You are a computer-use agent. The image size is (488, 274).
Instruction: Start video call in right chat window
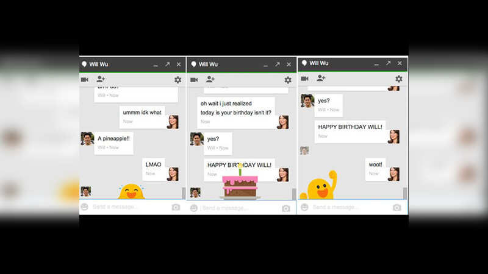304,79
